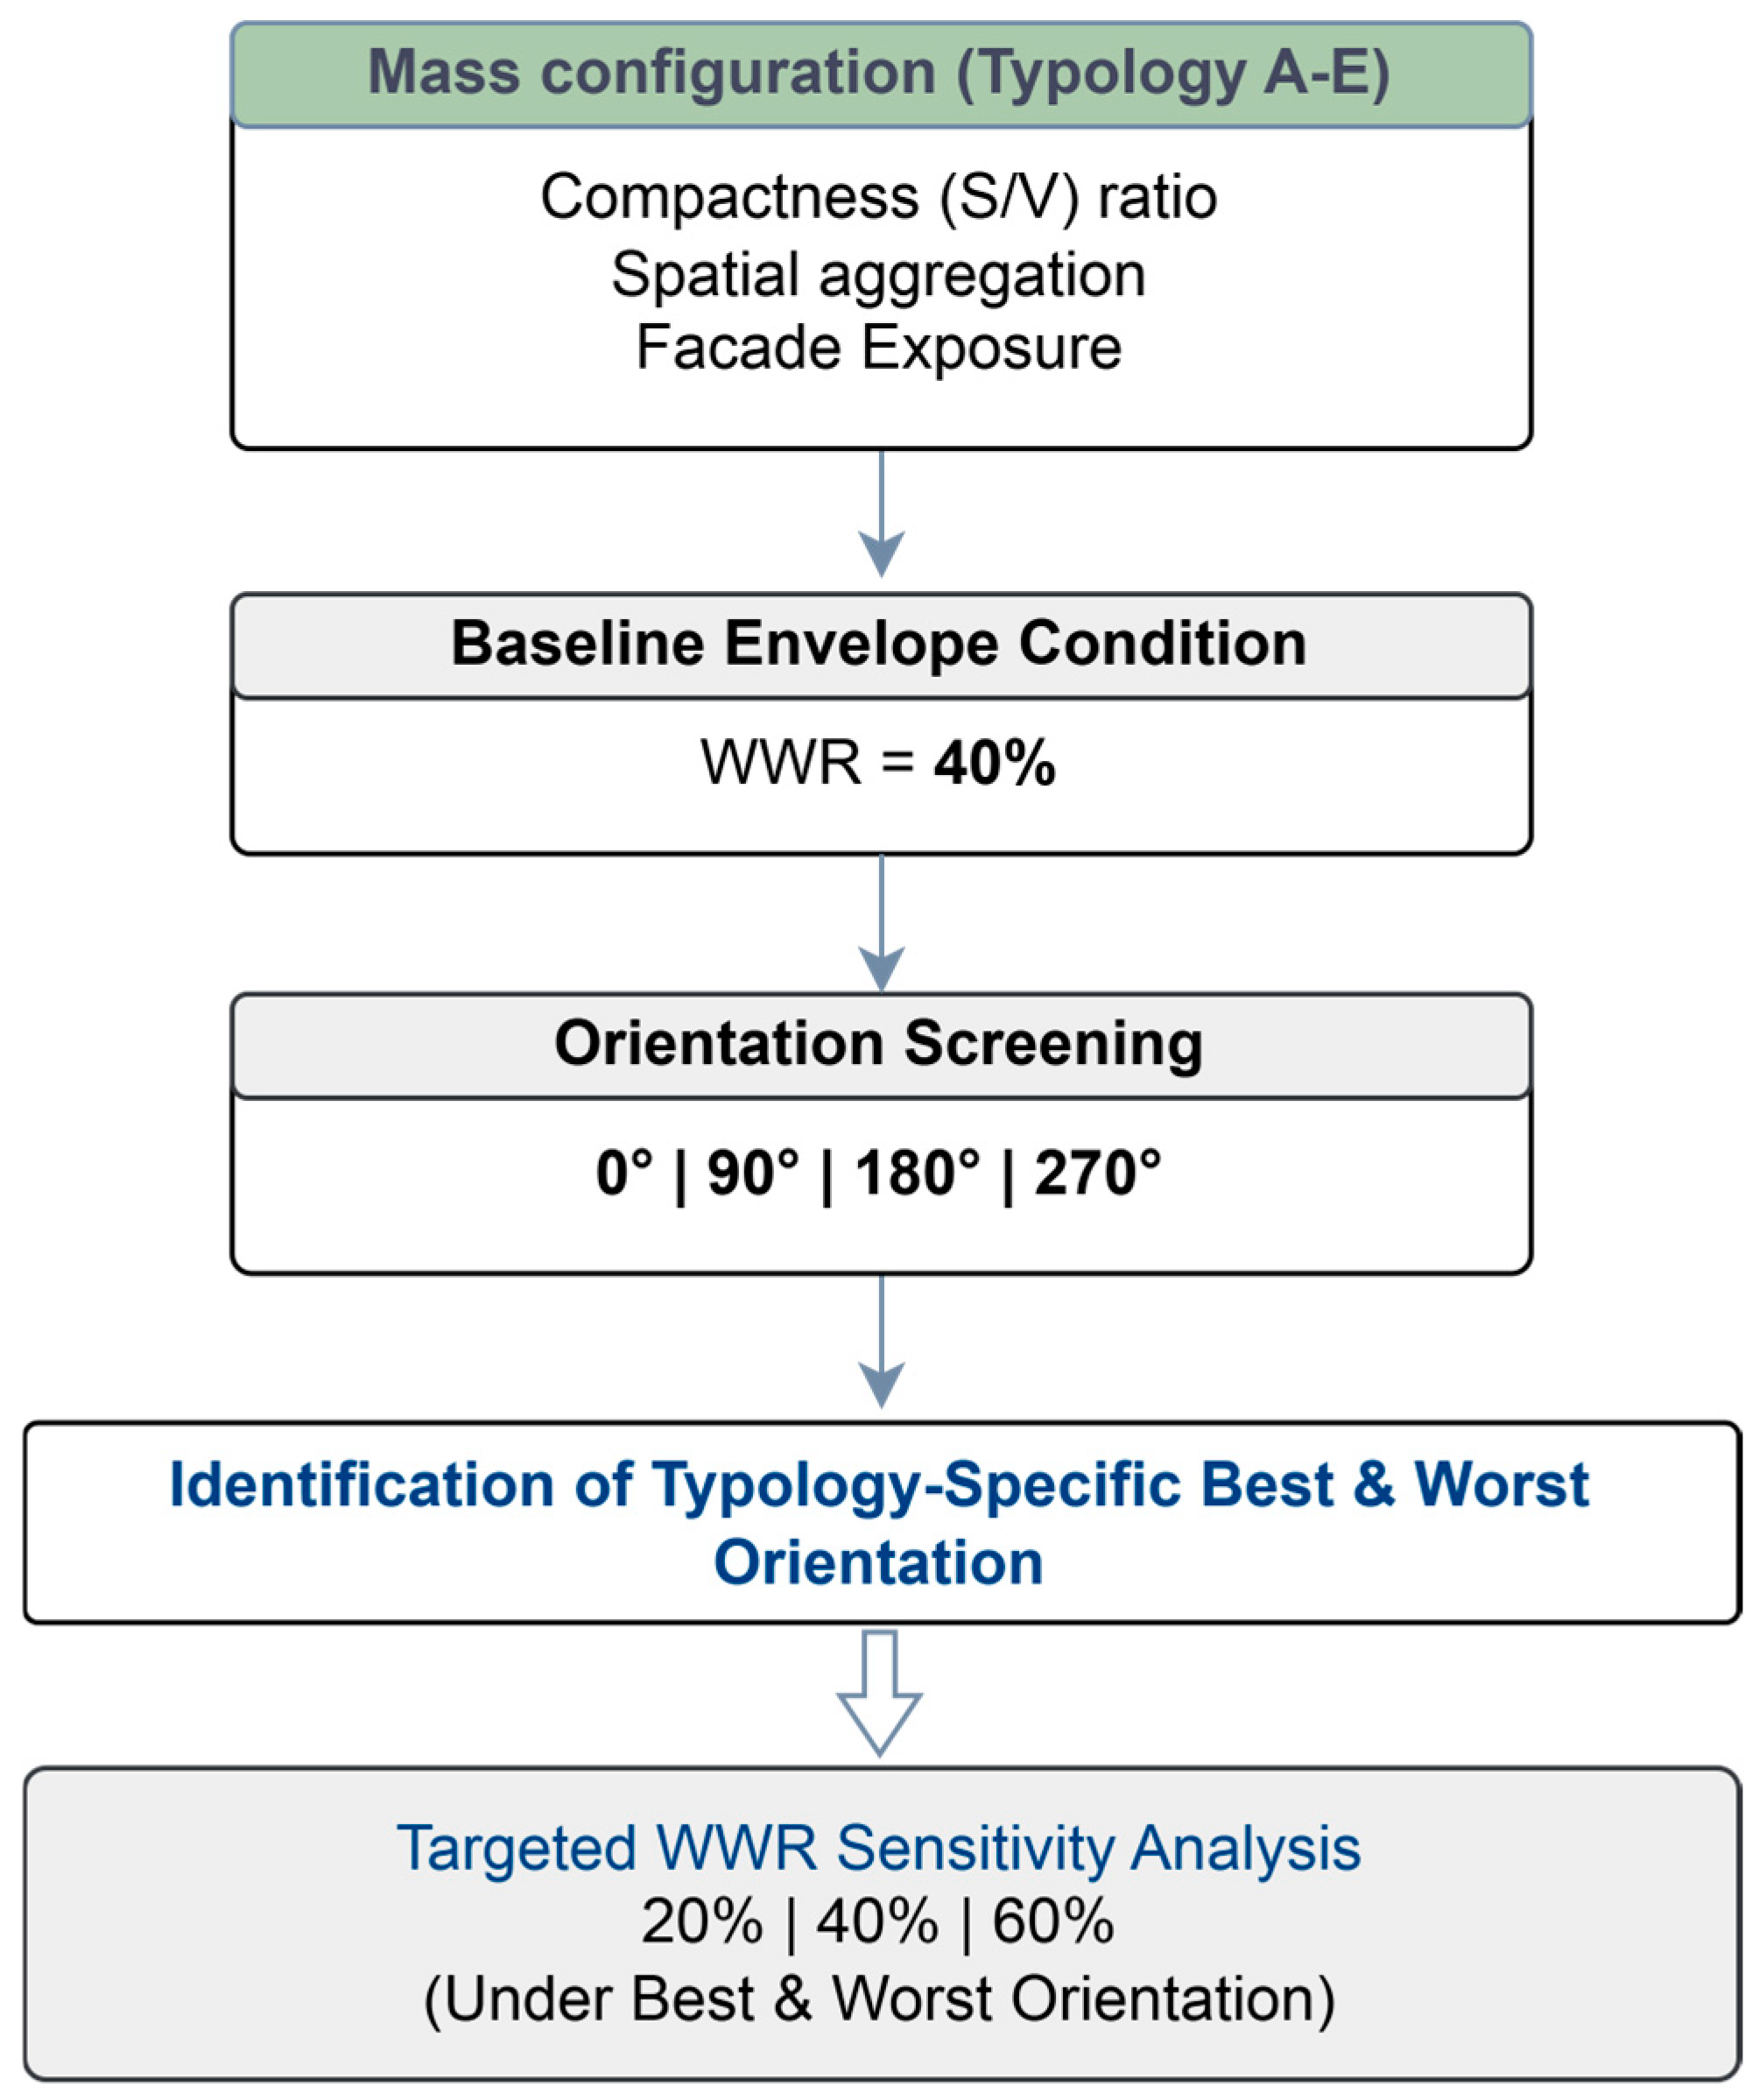Select the 20% WWR value
The image size is (1752, 2100).
701,1922
